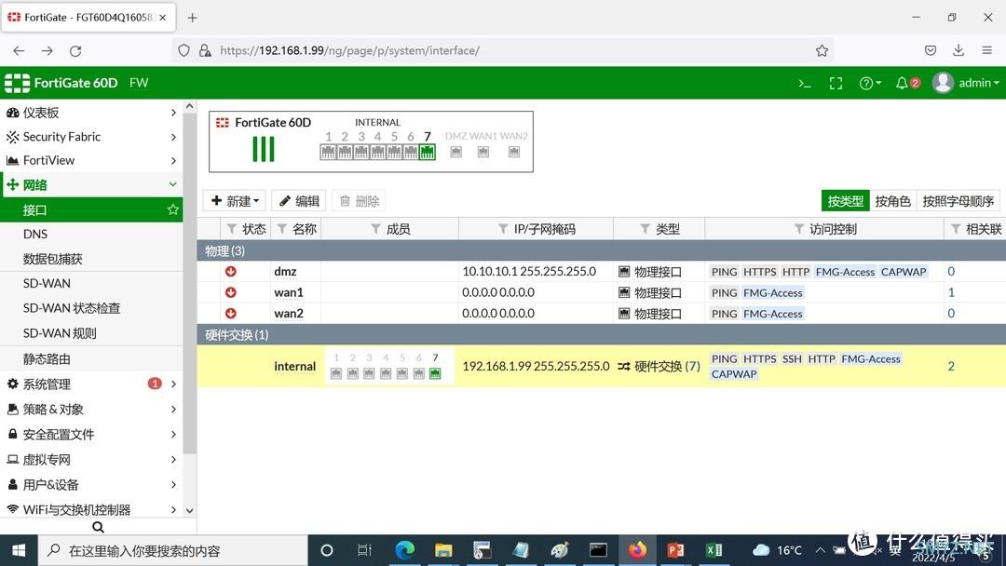Open the CLI console icon
Screen dimensions: 1006x566
805,84
